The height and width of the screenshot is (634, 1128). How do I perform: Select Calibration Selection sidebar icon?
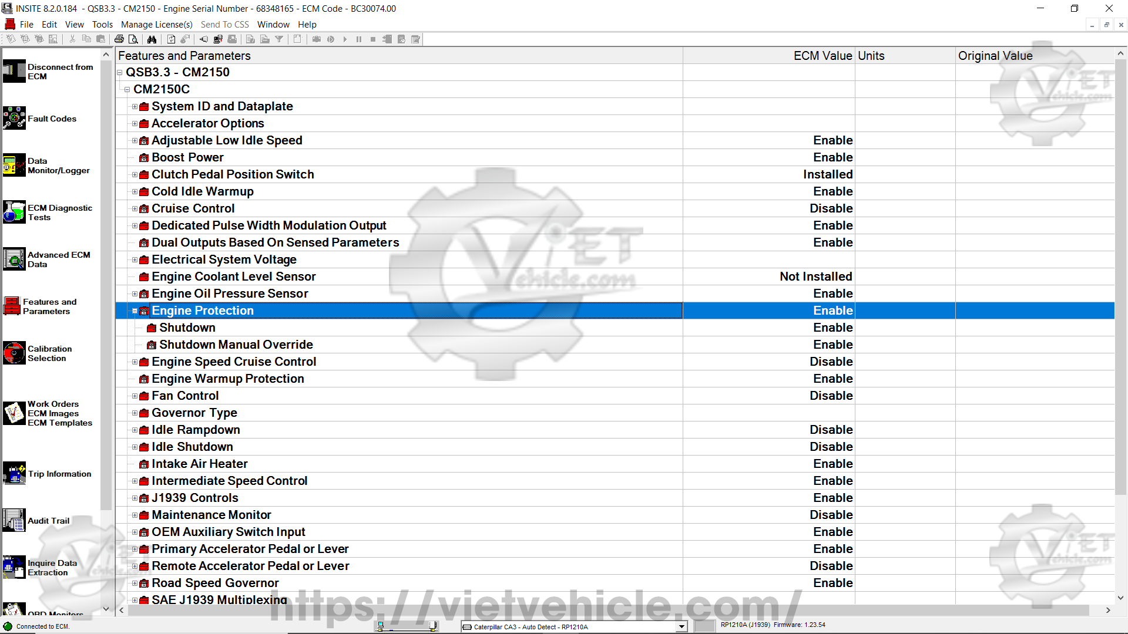click(15, 353)
